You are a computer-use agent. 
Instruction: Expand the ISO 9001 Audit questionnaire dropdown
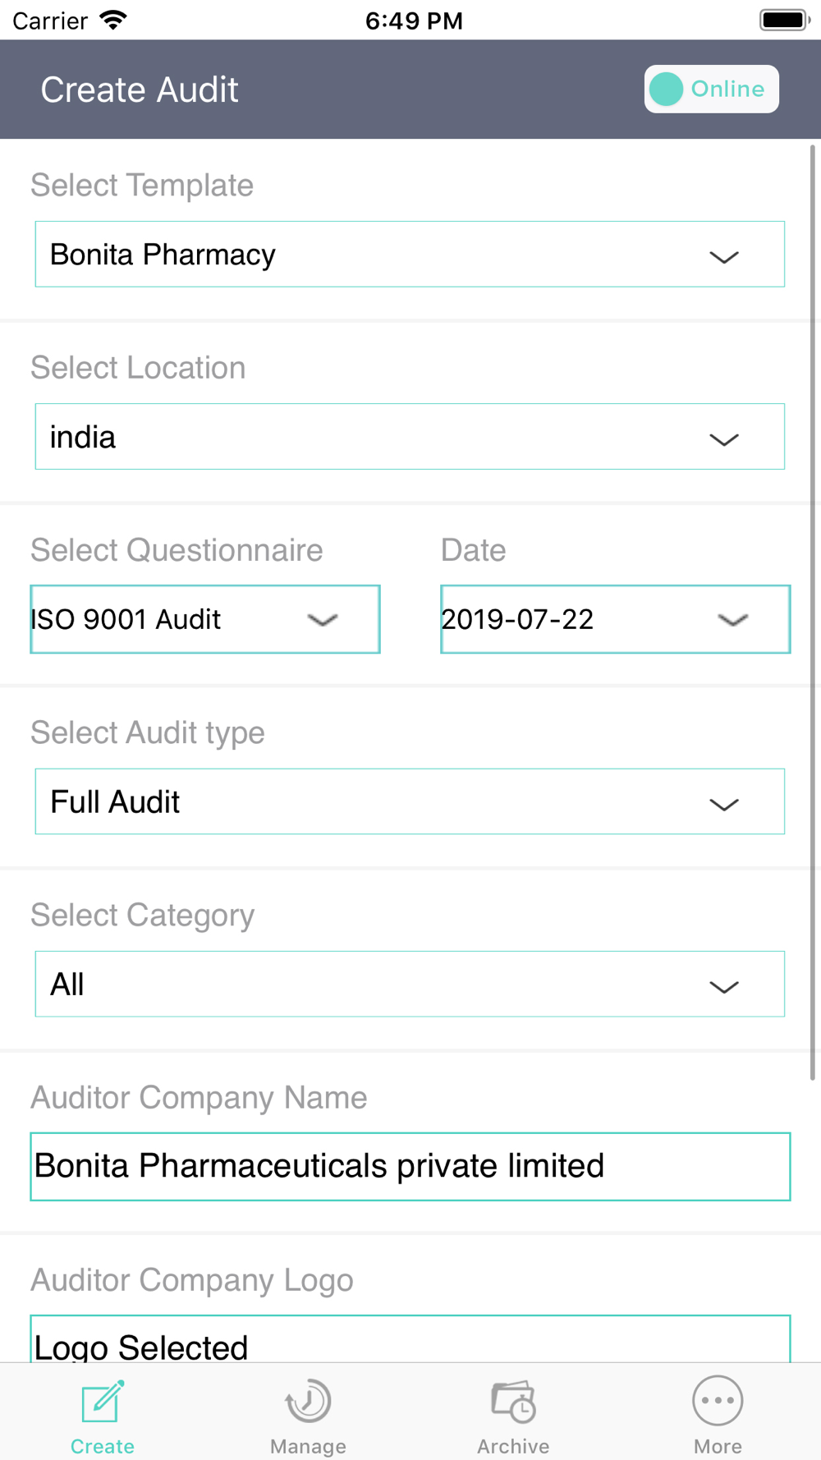[205, 619]
